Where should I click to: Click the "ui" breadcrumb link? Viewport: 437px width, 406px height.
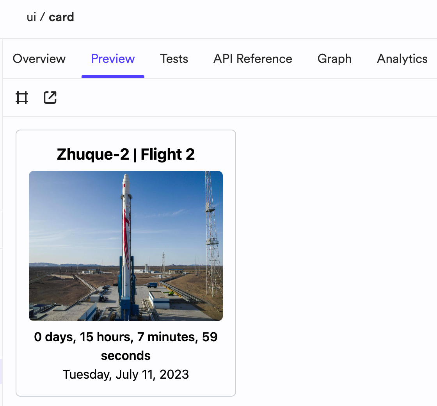click(x=32, y=17)
